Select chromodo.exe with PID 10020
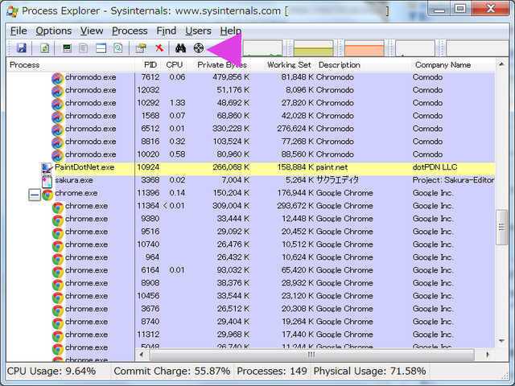 (251, 154)
